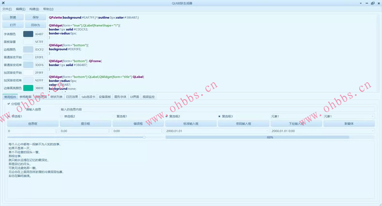Check the 复选框1 checkbox
Screen dimensions: 382x206
[114, 116]
